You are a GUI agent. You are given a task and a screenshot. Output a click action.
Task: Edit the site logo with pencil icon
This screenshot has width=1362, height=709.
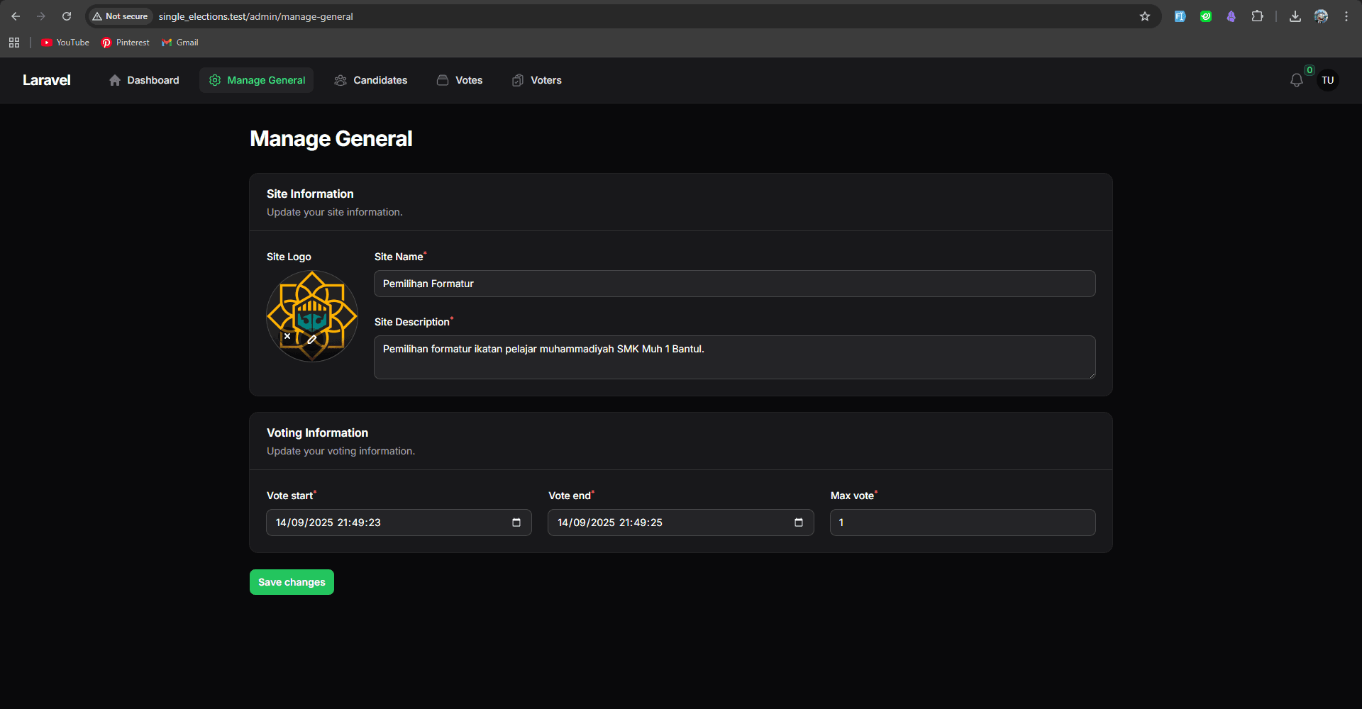pos(311,340)
